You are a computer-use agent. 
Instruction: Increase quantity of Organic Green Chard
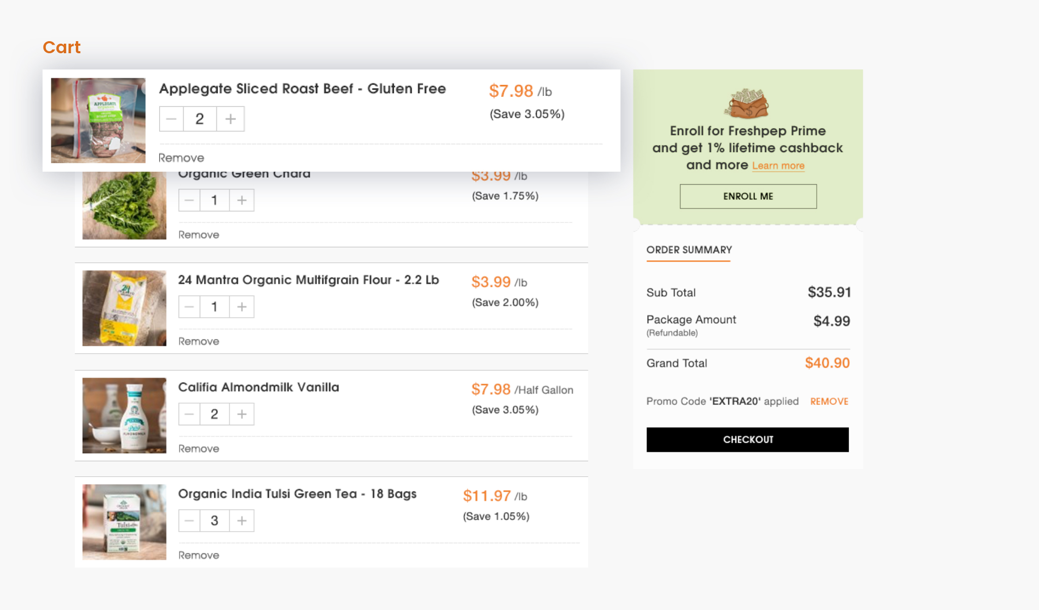(x=242, y=200)
